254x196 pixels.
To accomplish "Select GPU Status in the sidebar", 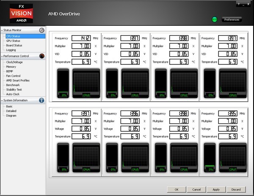I will pyautogui.click(x=14, y=41).
